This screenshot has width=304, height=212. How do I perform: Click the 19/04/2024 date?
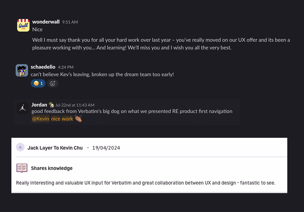[x=106, y=148]
